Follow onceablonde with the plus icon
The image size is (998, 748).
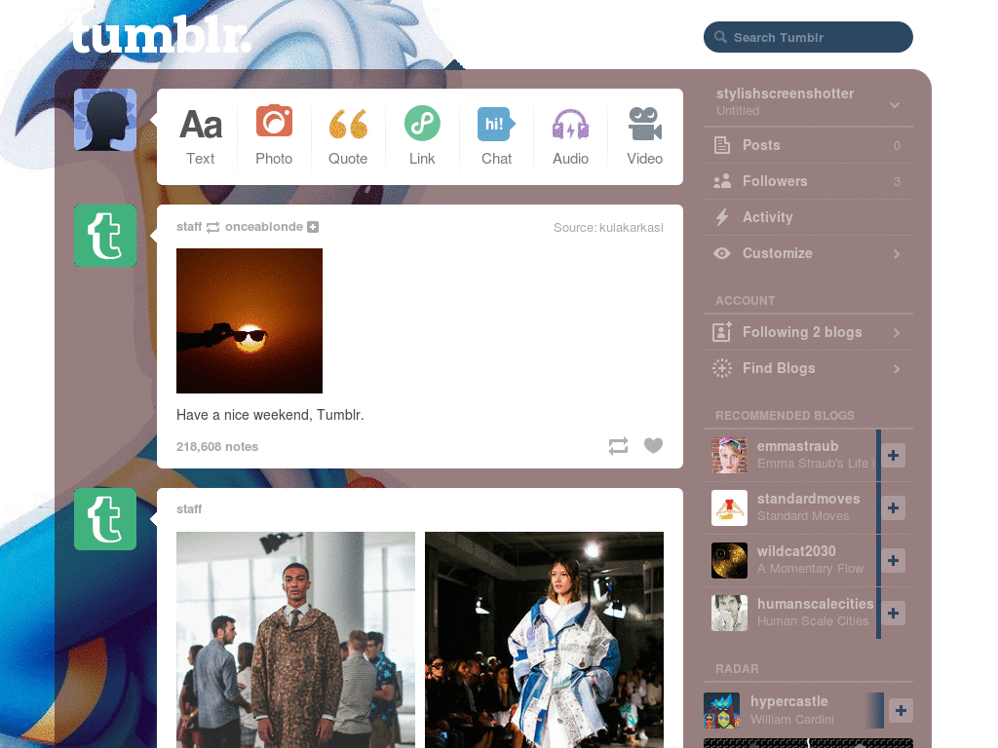(x=313, y=227)
